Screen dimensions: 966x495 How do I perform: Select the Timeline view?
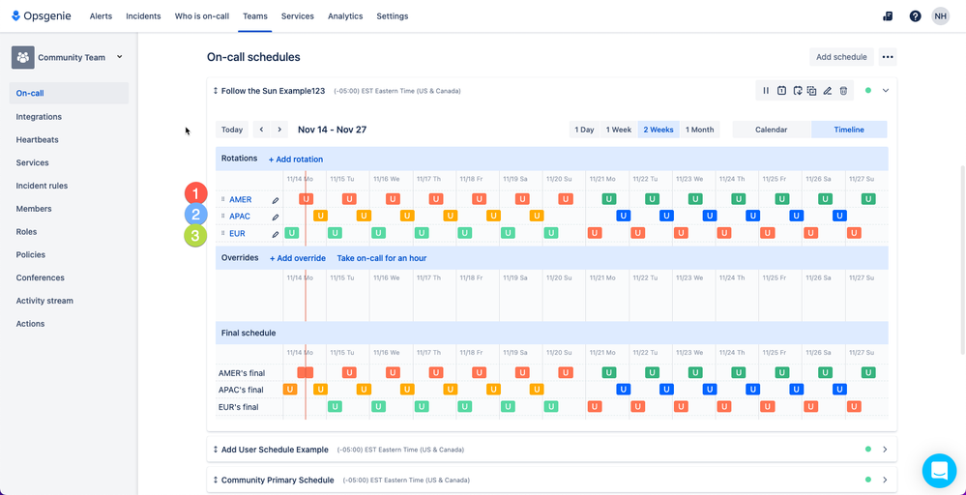(849, 130)
